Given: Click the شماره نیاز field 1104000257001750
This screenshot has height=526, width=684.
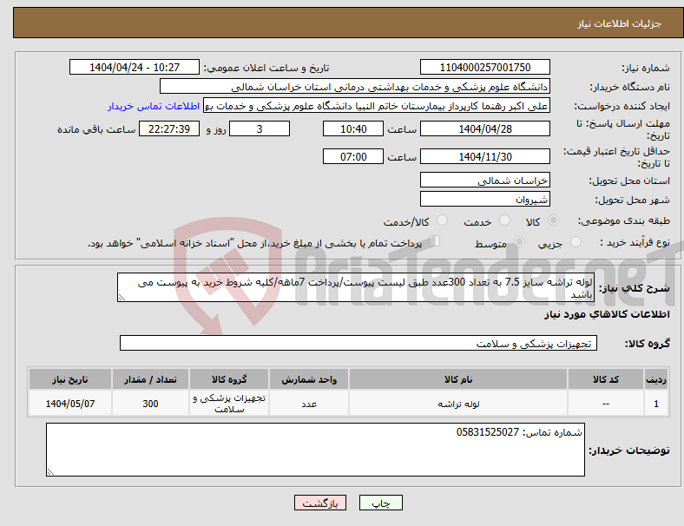Looking at the screenshot, I should point(485,67).
